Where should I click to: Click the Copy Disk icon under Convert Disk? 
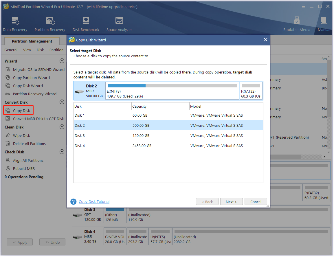click(x=8, y=110)
